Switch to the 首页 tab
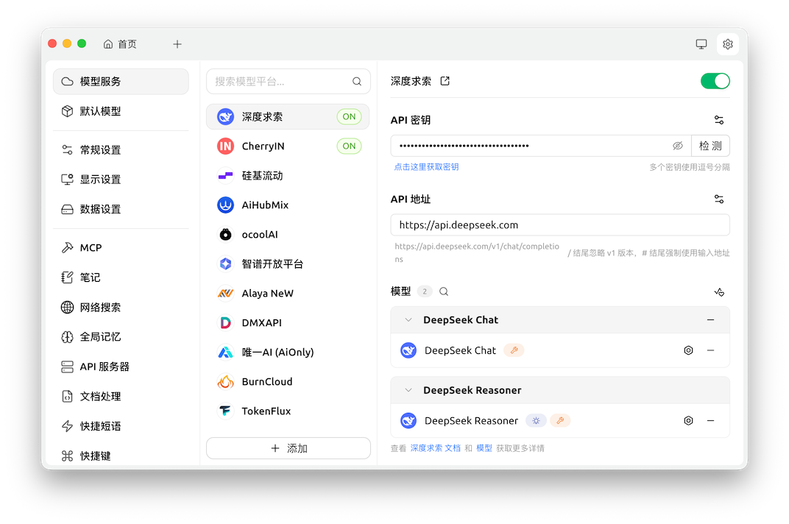789x524 pixels. click(120, 44)
